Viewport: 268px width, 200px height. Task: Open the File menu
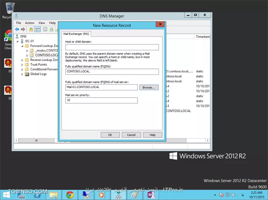click(19, 23)
